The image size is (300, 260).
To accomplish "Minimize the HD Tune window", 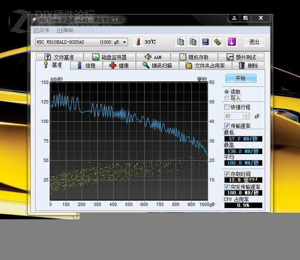I will pyautogui.click(x=235, y=18).
